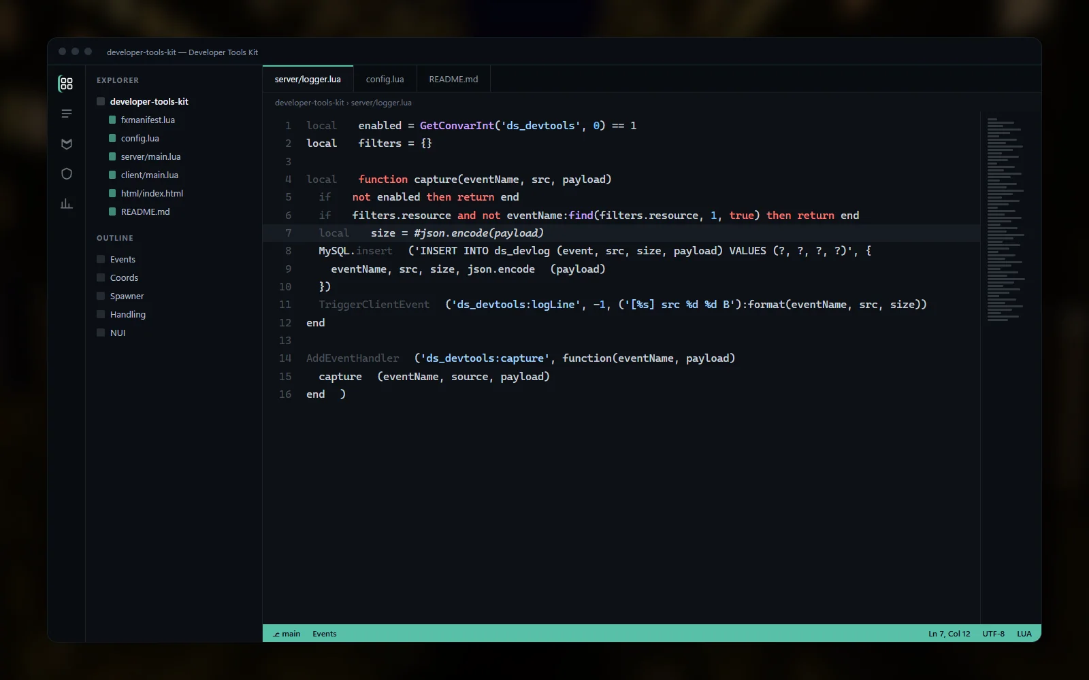Click 'capture' call on line 15
Viewport: 1089px width, 680px height.
[x=340, y=376]
